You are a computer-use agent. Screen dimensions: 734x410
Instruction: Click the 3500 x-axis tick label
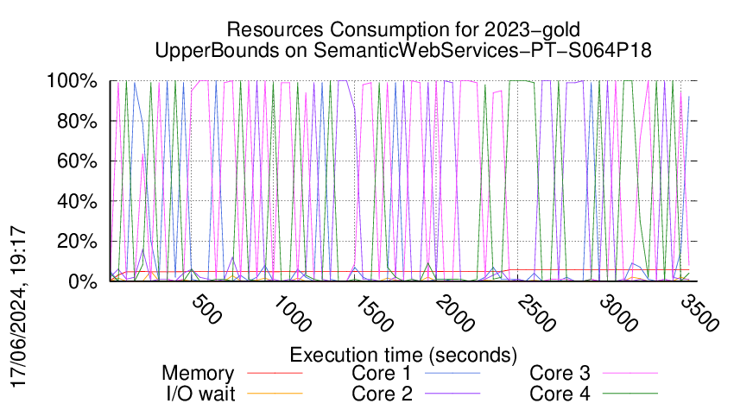click(699, 314)
